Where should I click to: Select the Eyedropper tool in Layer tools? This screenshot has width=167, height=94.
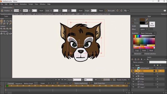tap(10, 24)
